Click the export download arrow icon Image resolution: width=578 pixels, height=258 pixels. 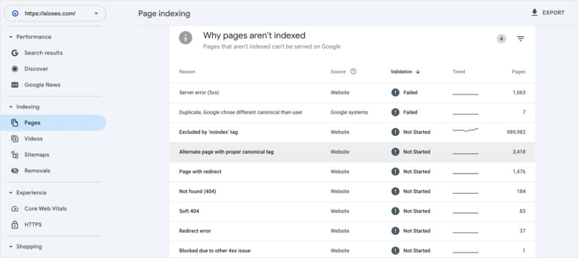point(535,12)
